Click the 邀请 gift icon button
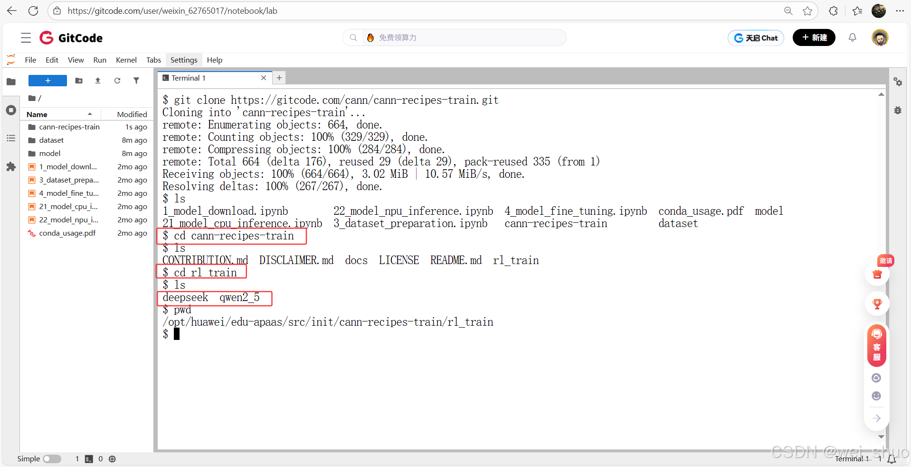Viewport: 911px width, 467px height. [x=877, y=274]
